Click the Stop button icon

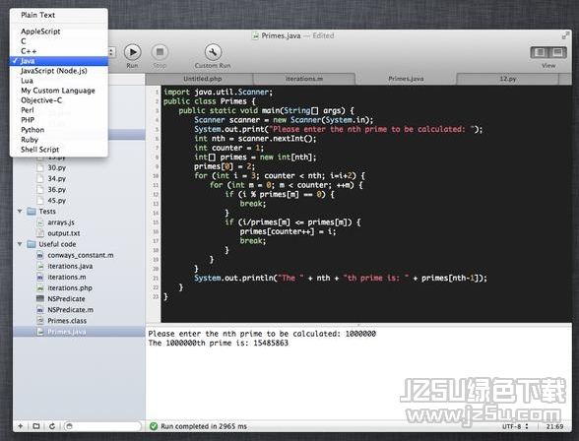[x=160, y=52]
